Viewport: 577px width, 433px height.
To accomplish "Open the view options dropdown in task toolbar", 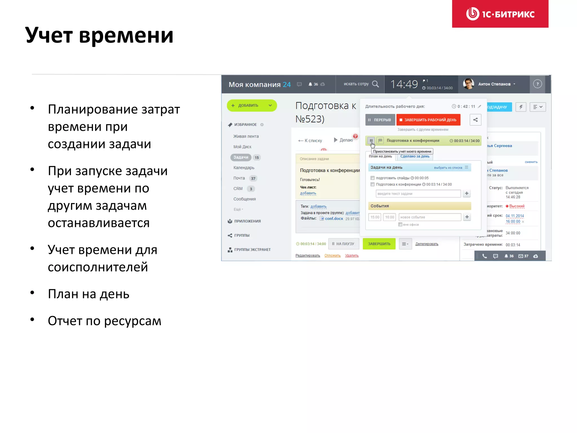I will click(538, 107).
